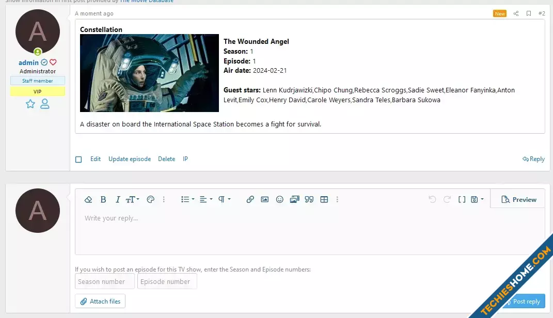Open more insert options after table
The height and width of the screenshot is (318, 553).
pyautogui.click(x=337, y=200)
